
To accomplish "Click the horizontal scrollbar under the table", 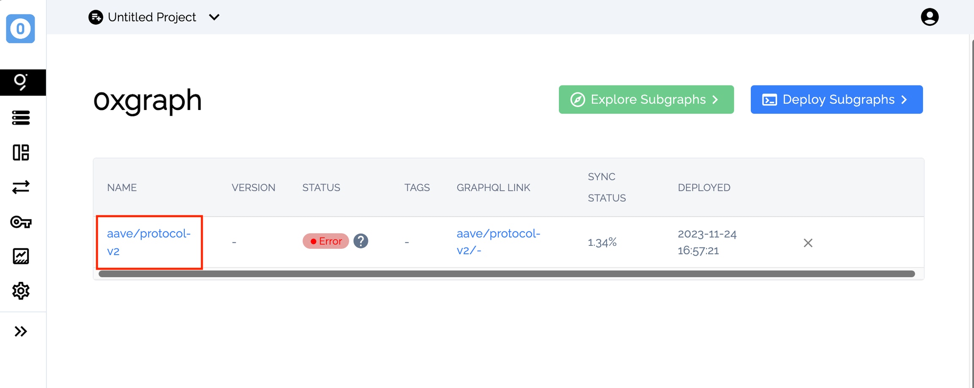I will (506, 274).
